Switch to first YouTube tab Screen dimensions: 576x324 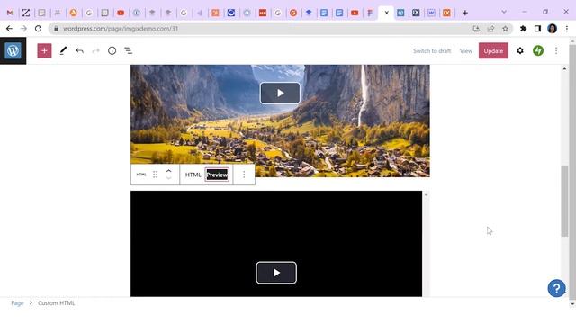point(121,13)
